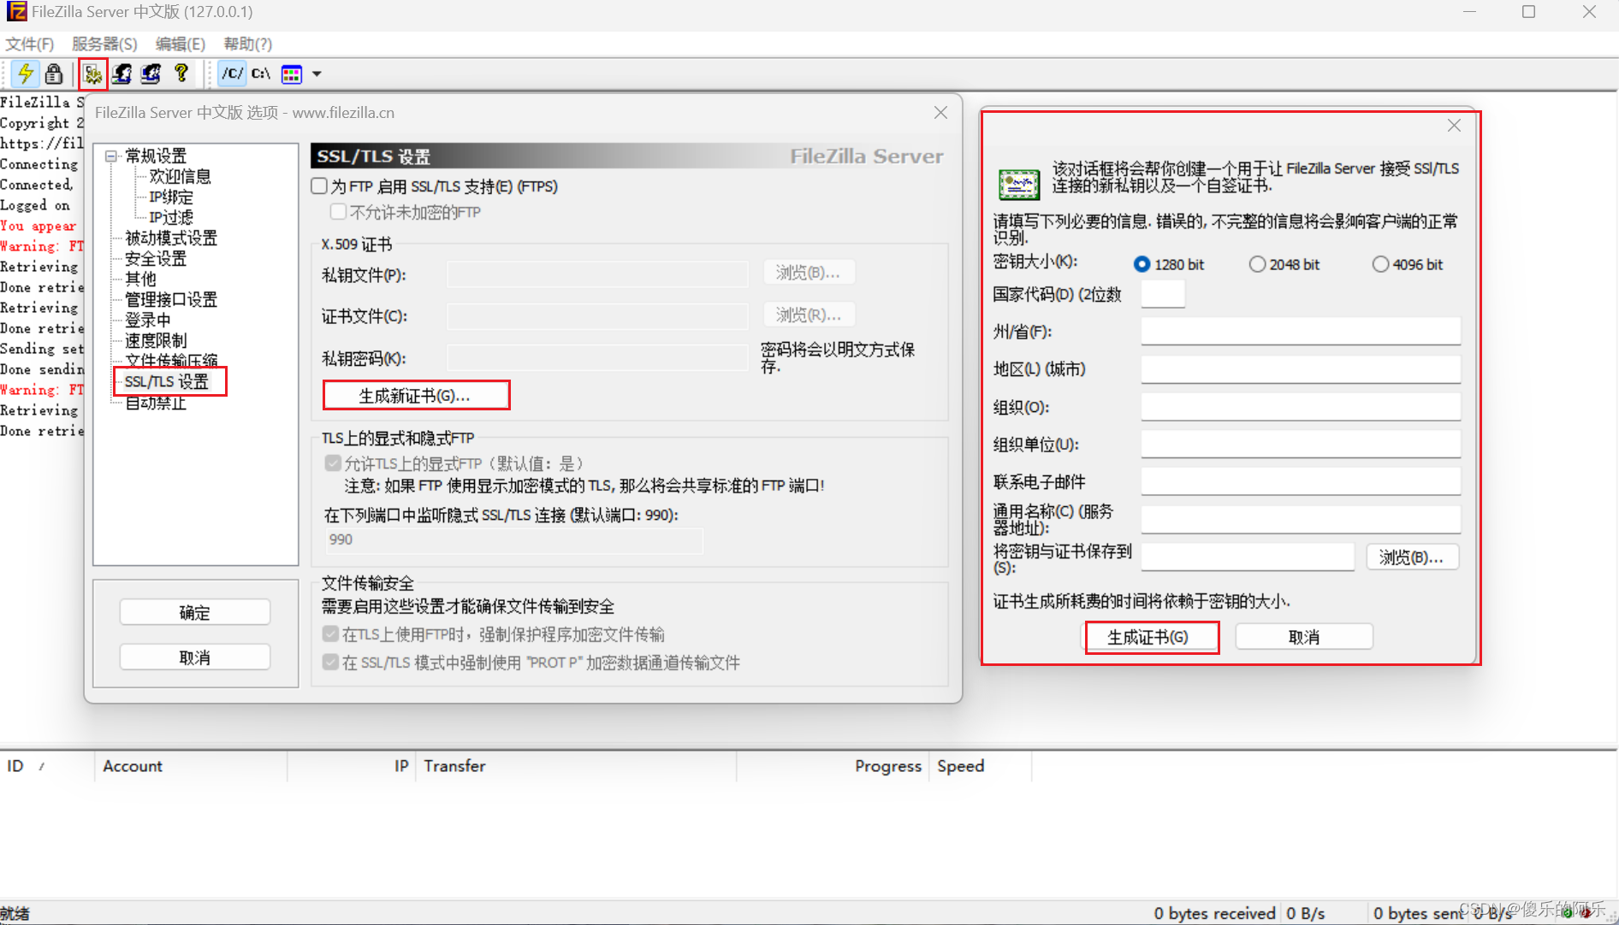Select 管理接口设置 in the options tree
This screenshot has height=925, width=1619.
[x=171, y=299]
